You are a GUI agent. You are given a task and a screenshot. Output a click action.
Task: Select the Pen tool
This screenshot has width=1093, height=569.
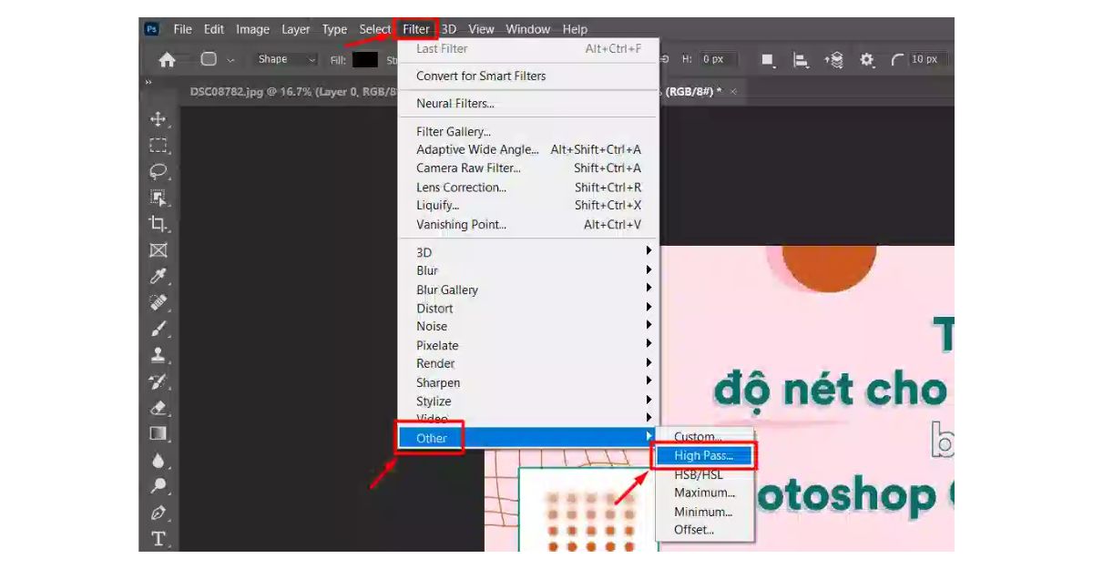158,513
